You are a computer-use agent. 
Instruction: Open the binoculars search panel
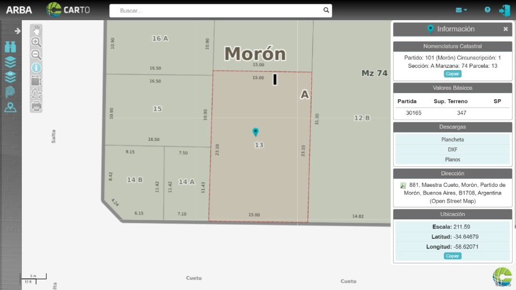10,47
